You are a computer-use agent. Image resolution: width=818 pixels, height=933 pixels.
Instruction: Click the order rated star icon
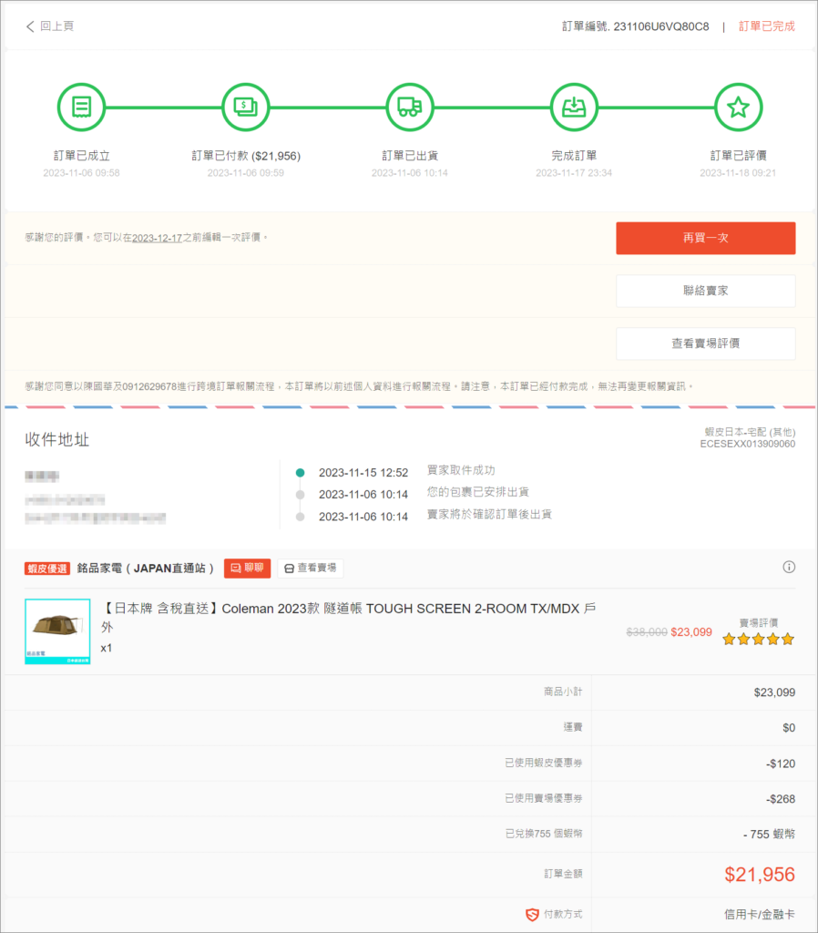click(738, 108)
